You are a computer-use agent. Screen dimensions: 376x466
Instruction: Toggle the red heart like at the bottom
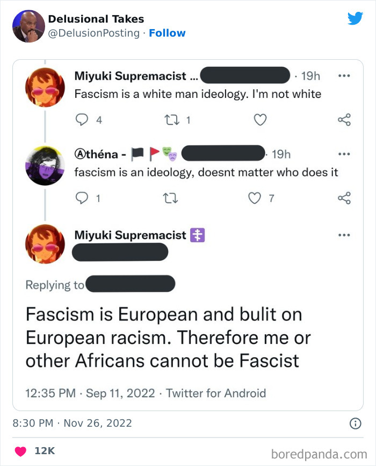21,451
